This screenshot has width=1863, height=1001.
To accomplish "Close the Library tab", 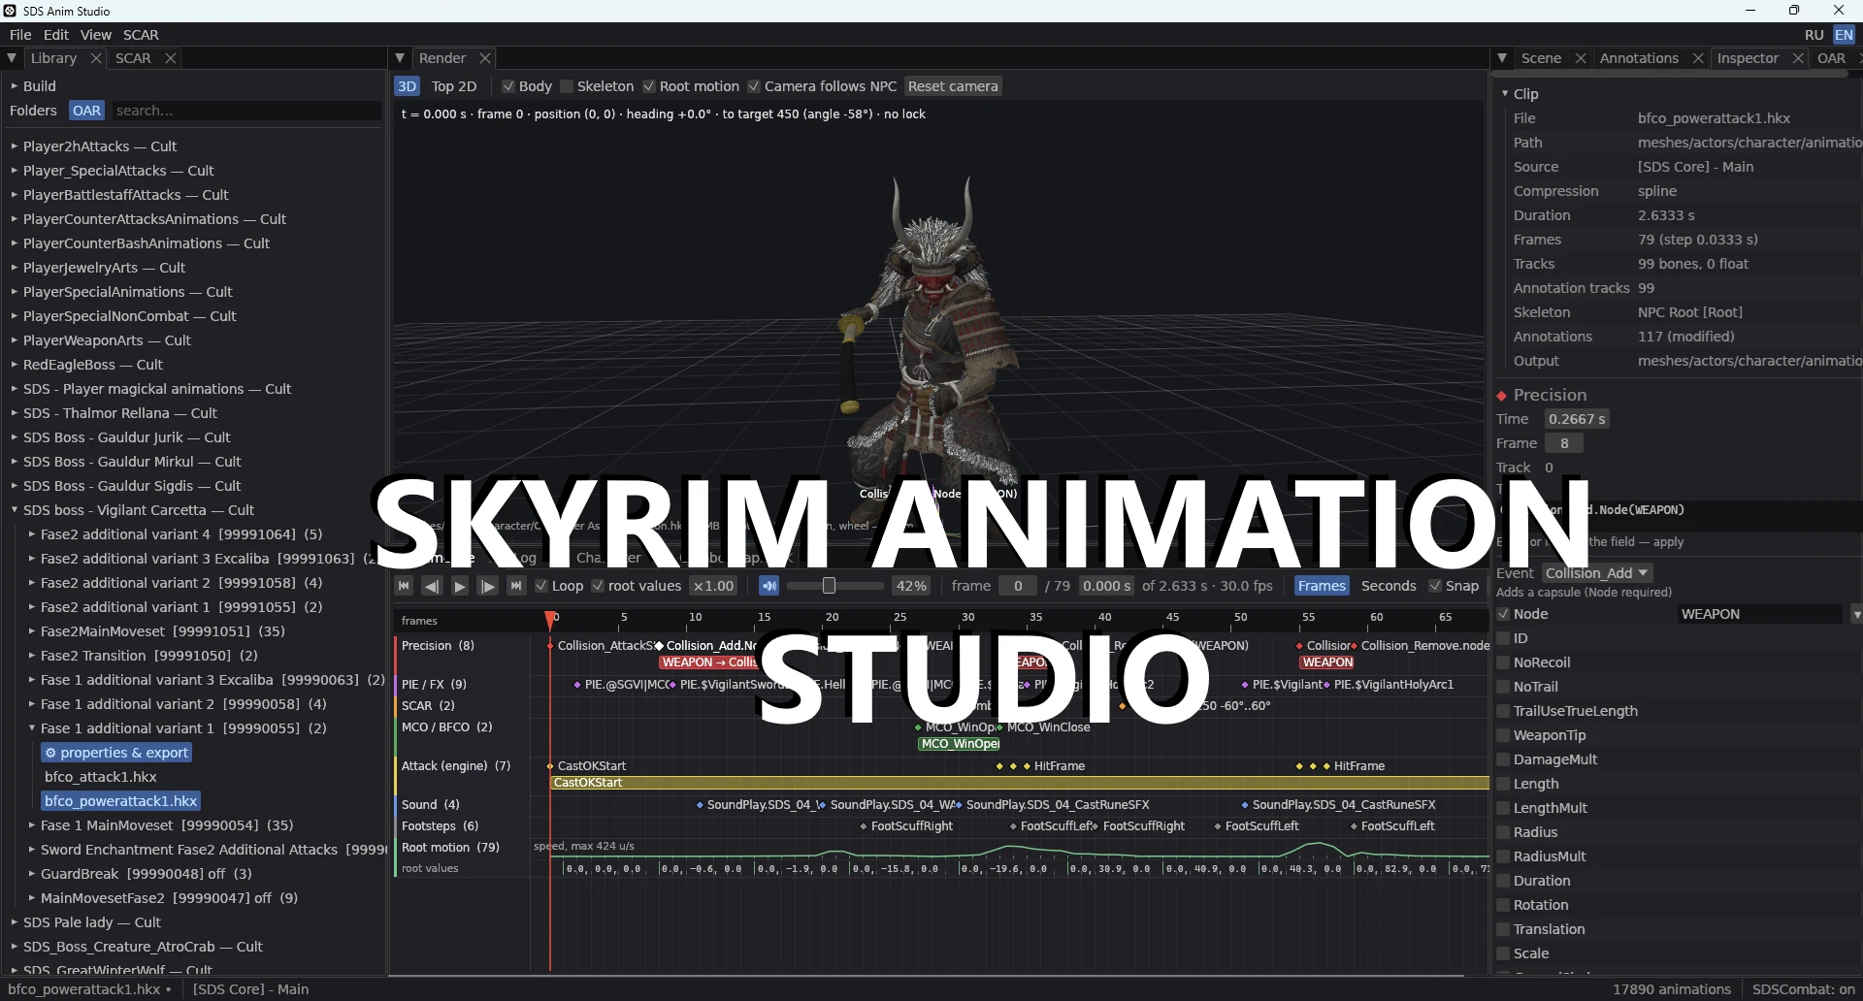I will (x=96, y=58).
